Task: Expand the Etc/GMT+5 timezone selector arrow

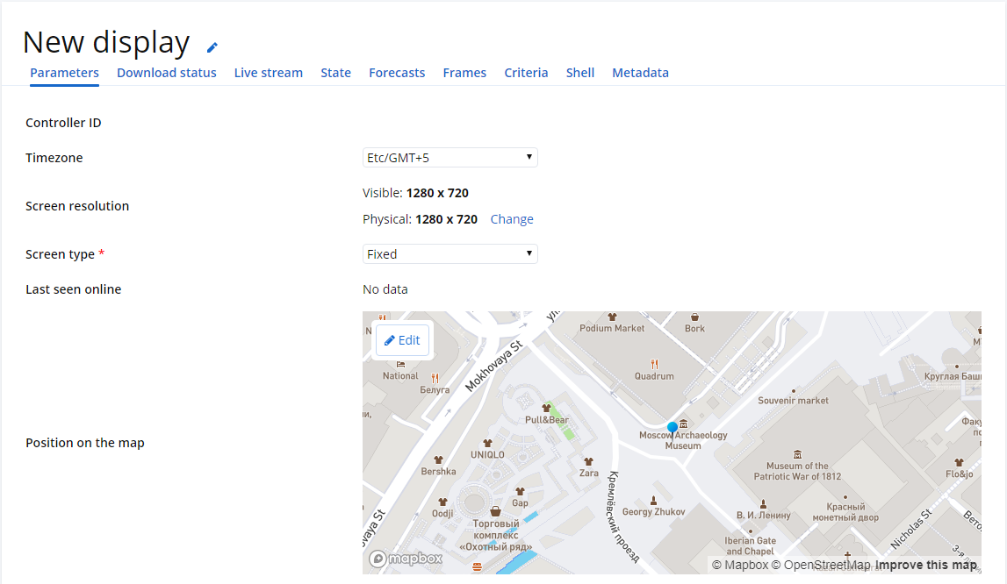Action: 529,157
